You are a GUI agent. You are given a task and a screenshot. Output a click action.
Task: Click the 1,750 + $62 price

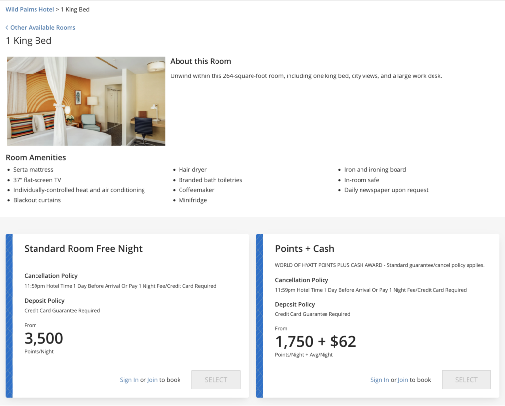[316, 341]
